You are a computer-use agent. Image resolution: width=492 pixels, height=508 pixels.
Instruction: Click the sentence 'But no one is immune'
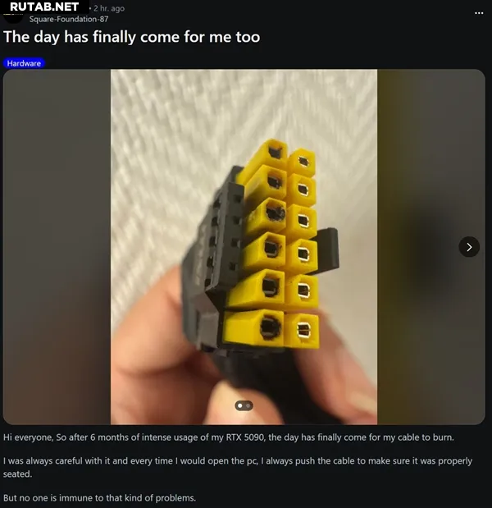(99, 497)
